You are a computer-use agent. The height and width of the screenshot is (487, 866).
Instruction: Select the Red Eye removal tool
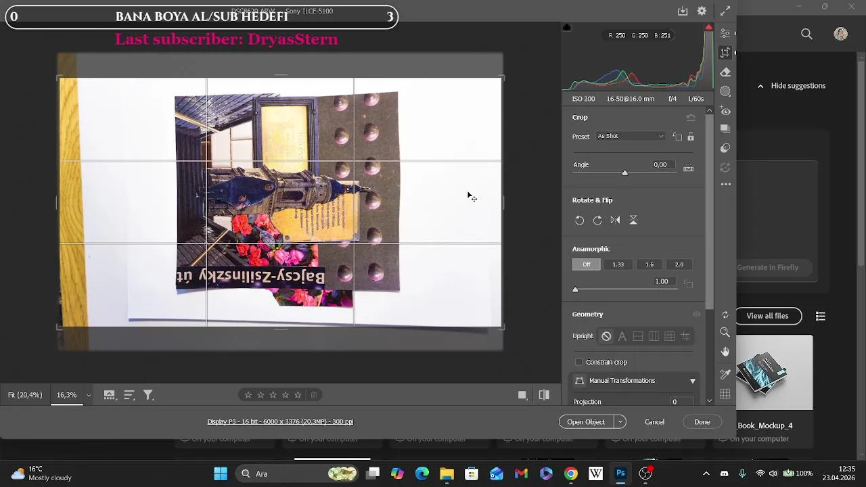click(725, 110)
